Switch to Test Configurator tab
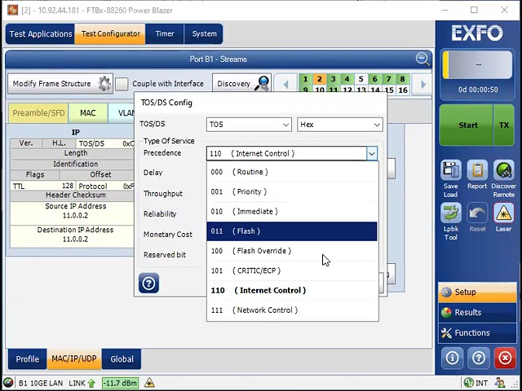The image size is (522, 391). (x=110, y=34)
